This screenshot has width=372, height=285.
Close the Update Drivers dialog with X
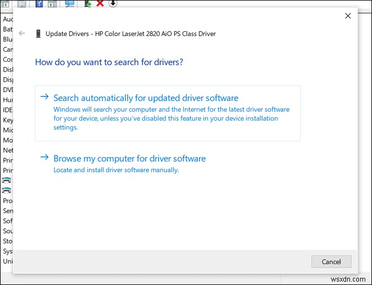click(x=348, y=16)
